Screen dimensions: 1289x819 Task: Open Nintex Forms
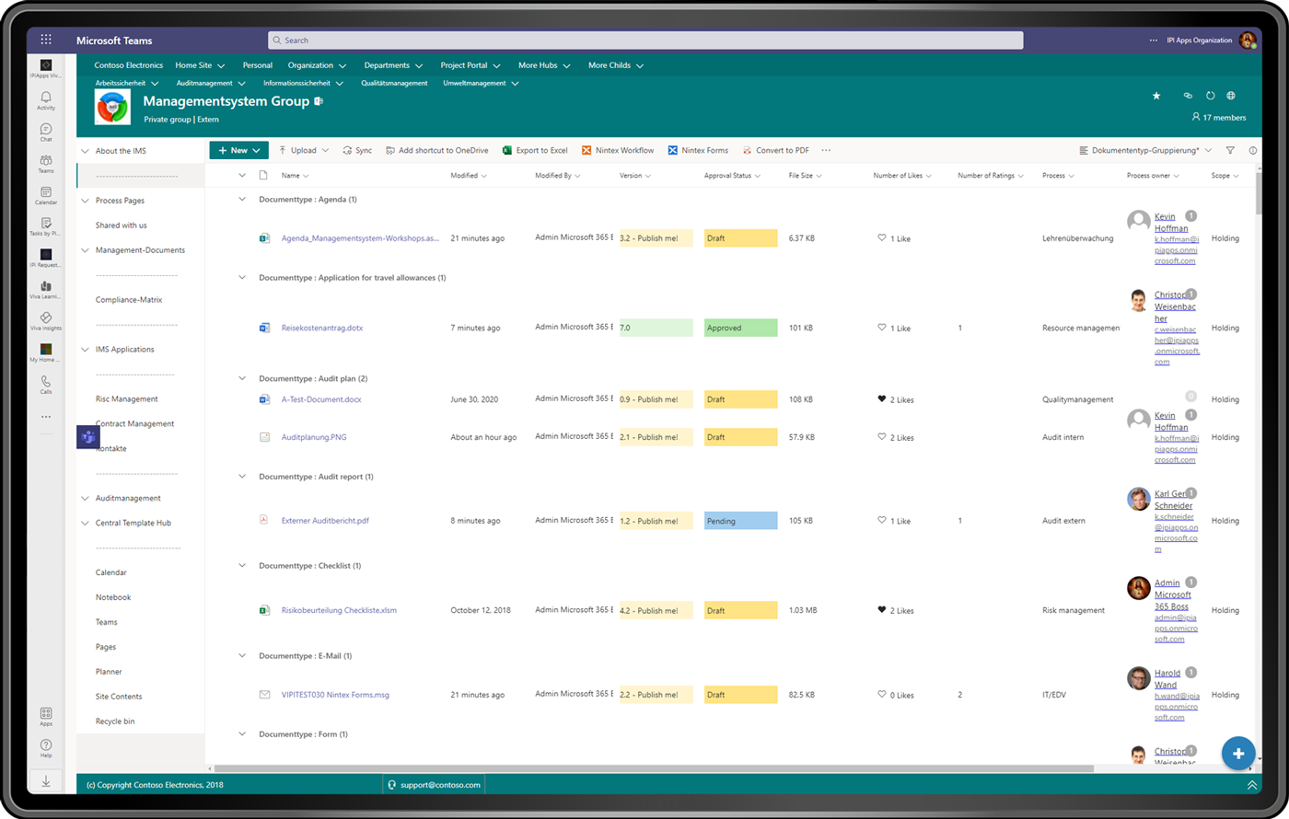(698, 150)
